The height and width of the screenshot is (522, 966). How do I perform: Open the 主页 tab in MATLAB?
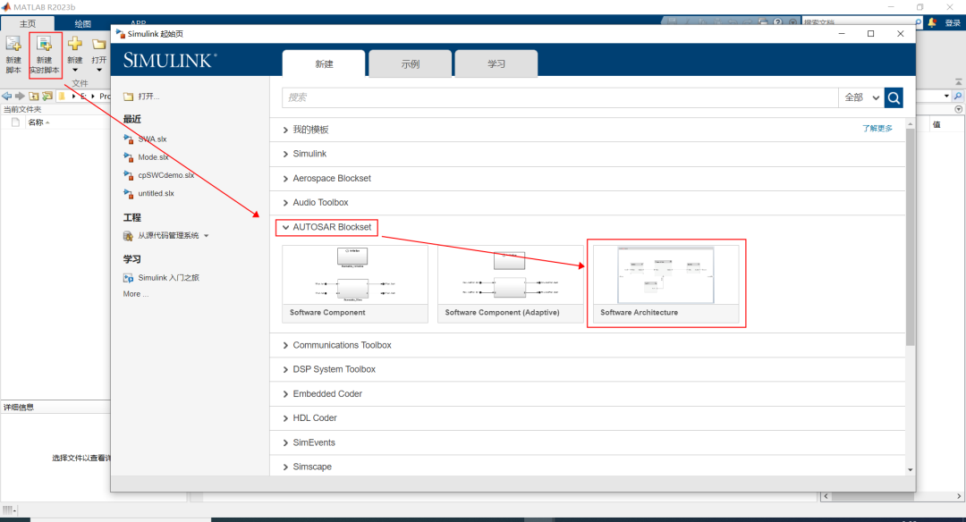[28, 23]
